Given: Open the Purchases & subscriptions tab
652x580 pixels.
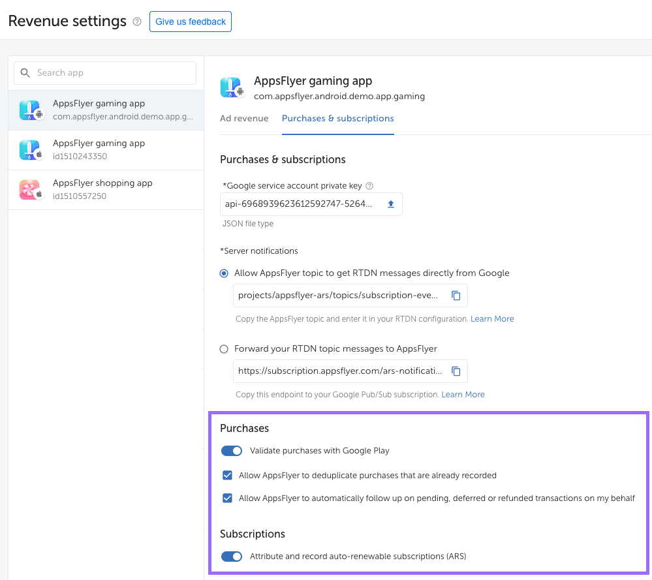Looking at the screenshot, I should tap(337, 119).
